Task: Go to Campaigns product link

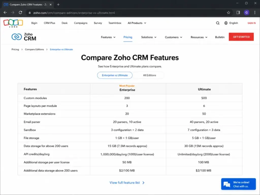Action: coord(80,23)
